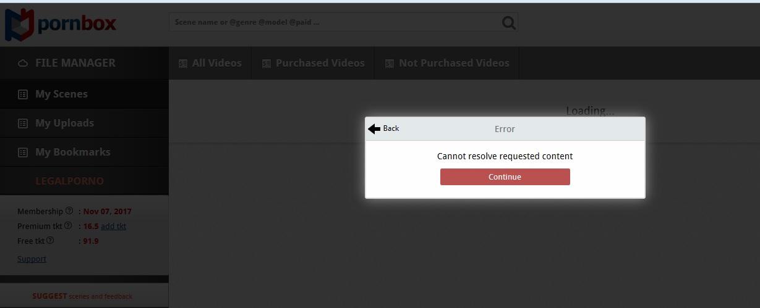Click the add tkt link
This screenshot has width=760, height=308.
[x=113, y=227]
